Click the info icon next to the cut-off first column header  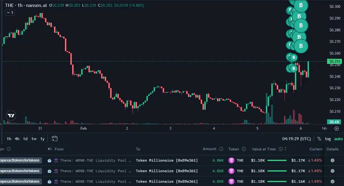pos(9,149)
